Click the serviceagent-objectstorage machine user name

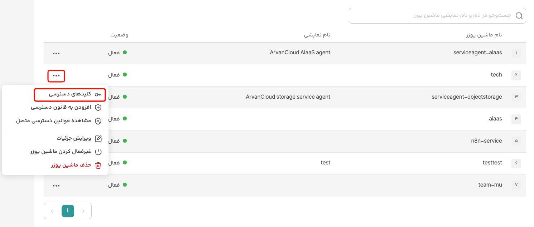tap(467, 97)
